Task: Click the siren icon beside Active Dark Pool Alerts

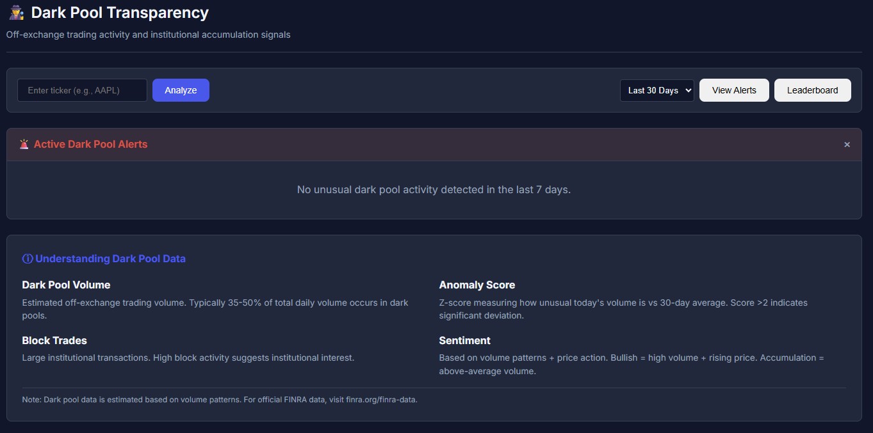Action: [x=24, y=144]
